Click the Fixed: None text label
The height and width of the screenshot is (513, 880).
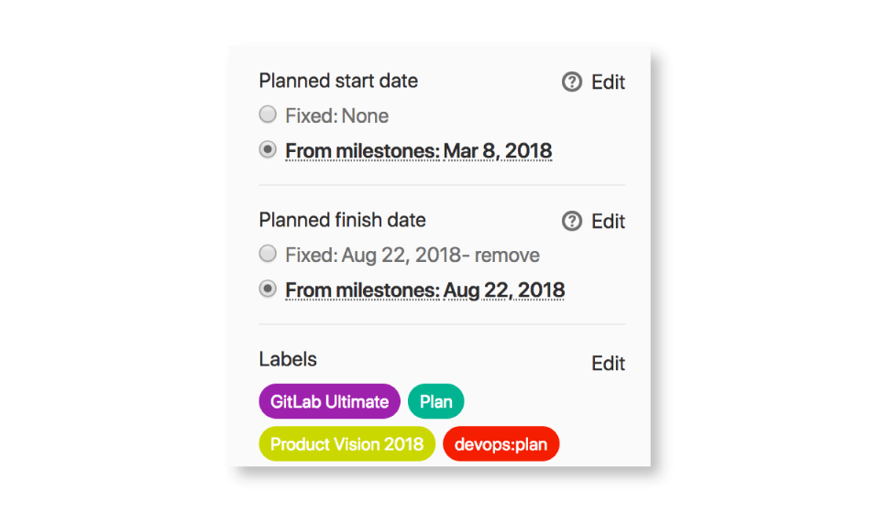click(x=336, y=116)
